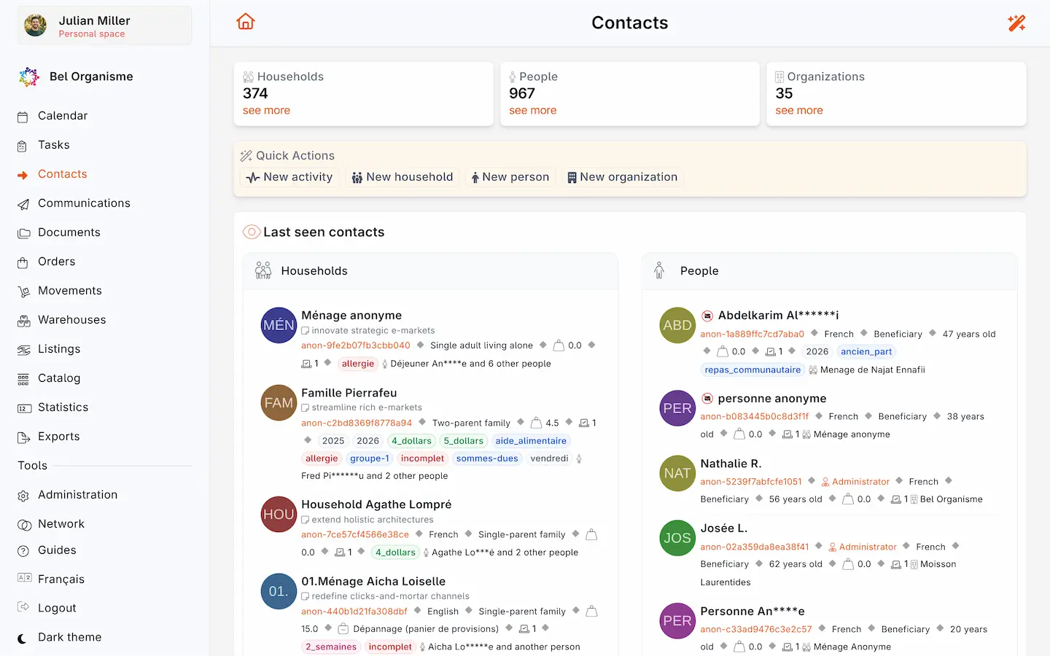Screen dimensions: 1050x656
Task: Click see more under Households
Action: (266, 110)
